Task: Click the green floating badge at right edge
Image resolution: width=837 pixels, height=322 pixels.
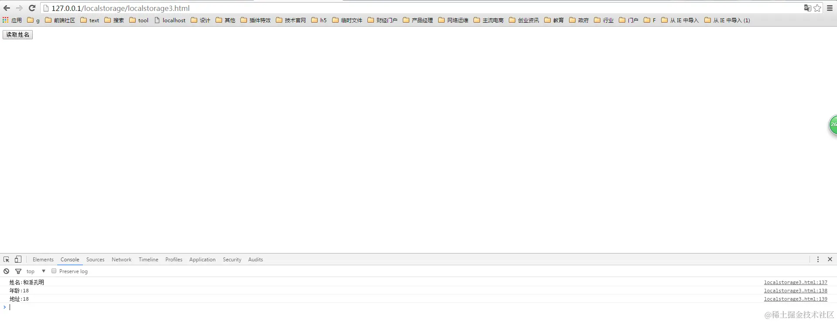Action: (x=833, y=125)
